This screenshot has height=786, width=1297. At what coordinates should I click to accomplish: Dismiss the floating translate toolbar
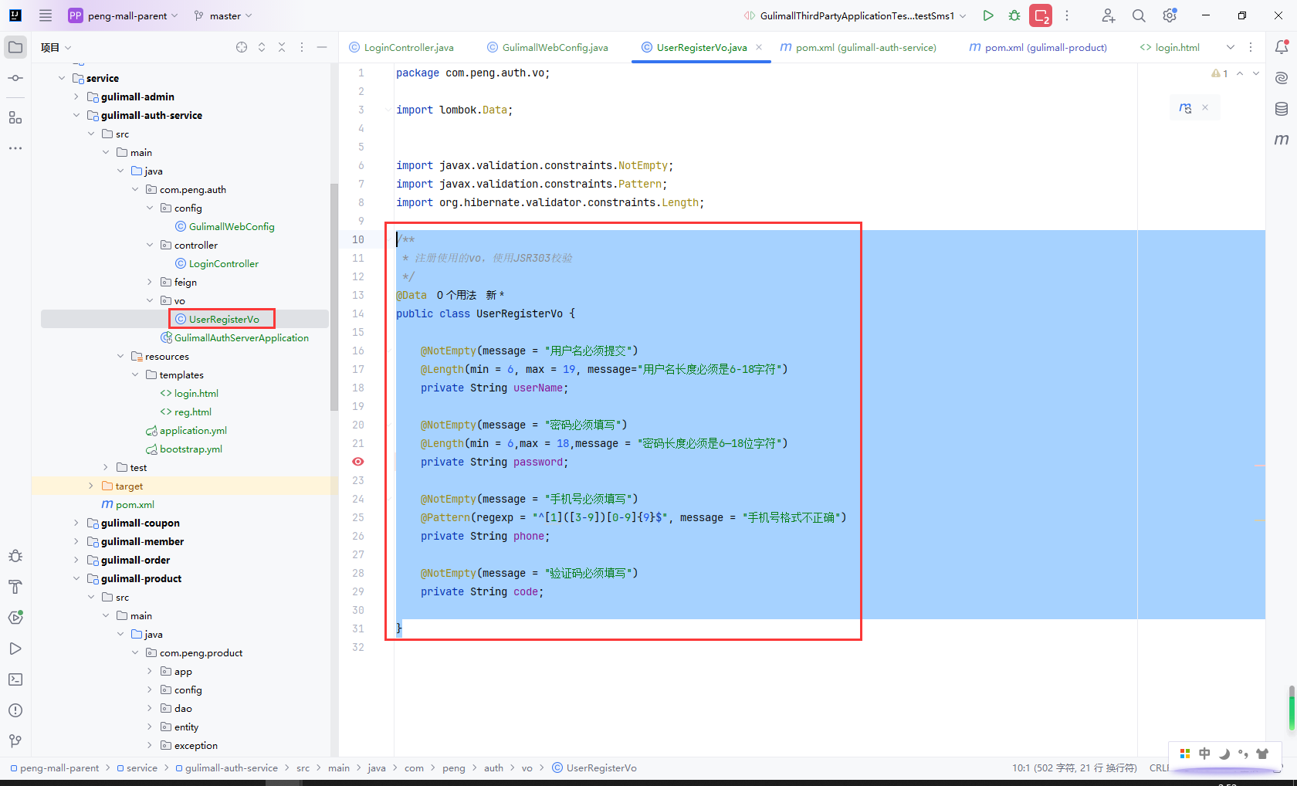pos(1205,108)
